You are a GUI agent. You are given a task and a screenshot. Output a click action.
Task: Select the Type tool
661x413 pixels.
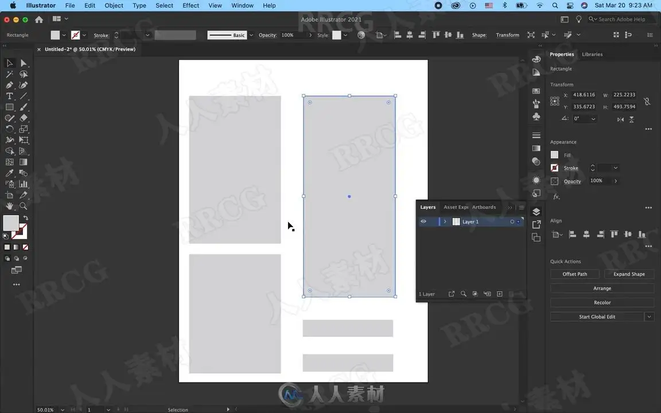point(9,96)
